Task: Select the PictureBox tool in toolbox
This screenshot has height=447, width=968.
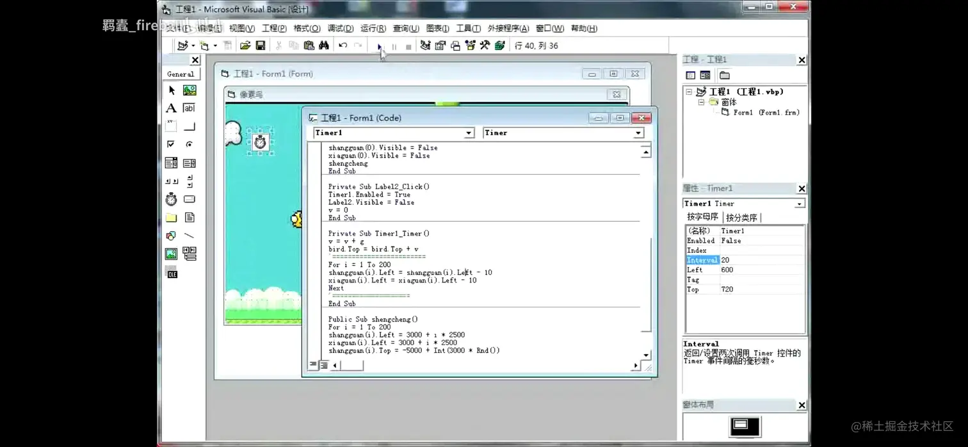Action: click(x=190, y=90)
